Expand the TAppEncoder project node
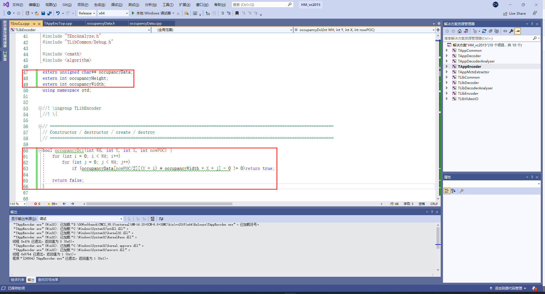Image resolution: width=545 pixels, height=294 pixels. 447,66
